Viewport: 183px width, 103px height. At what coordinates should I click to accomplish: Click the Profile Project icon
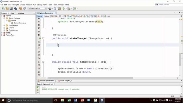(x=74, y=8)
